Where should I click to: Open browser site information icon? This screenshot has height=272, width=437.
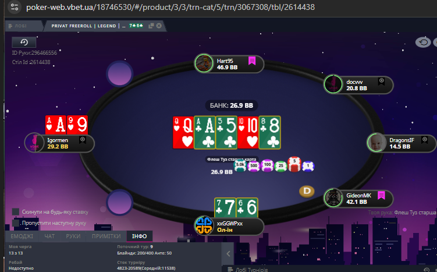[x=15, y=7]
